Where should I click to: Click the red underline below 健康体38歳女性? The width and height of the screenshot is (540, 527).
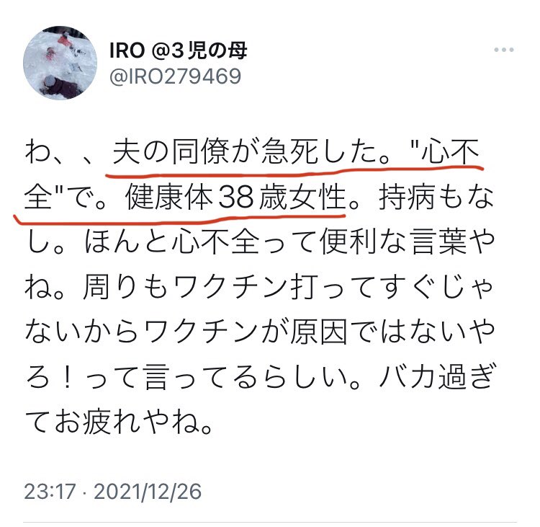(x=179, y=218)
